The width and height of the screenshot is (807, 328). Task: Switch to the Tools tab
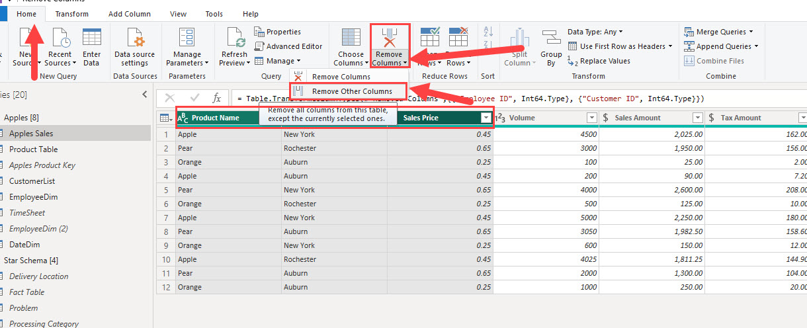click(x=214, y=14)
